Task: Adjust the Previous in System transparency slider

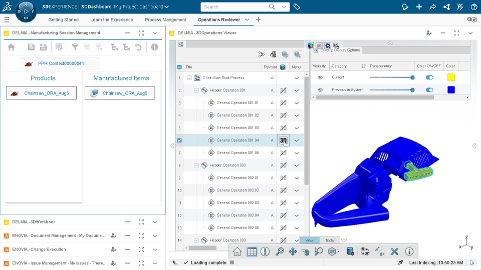Action: click(x=392, y=90)
